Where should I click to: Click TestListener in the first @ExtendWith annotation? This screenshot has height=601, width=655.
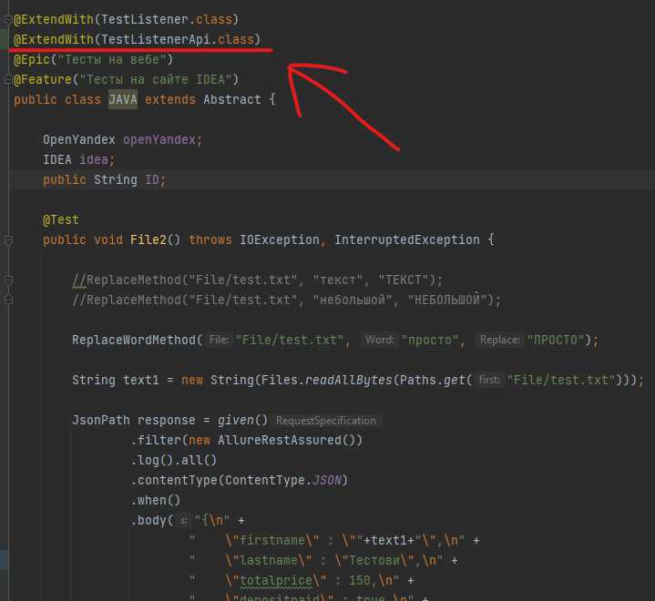pos(145,20)
